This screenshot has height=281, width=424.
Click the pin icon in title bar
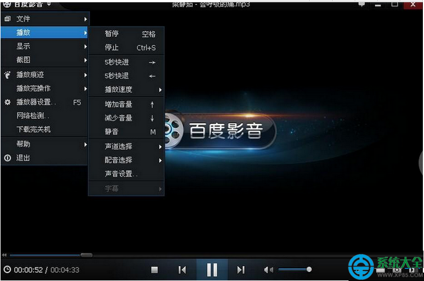tap(361, 4)
